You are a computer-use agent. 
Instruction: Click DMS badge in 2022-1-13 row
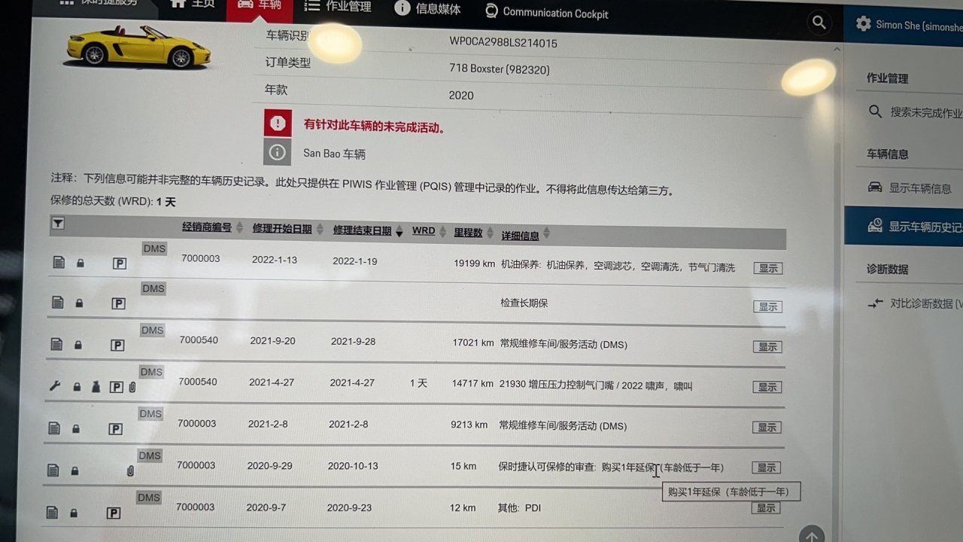pyautogui.click(x=154, y=248)
